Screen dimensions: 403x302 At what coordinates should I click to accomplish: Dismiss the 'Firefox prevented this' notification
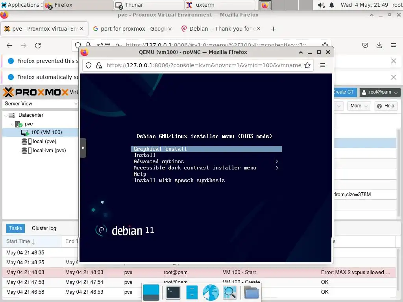click(393, 61)
